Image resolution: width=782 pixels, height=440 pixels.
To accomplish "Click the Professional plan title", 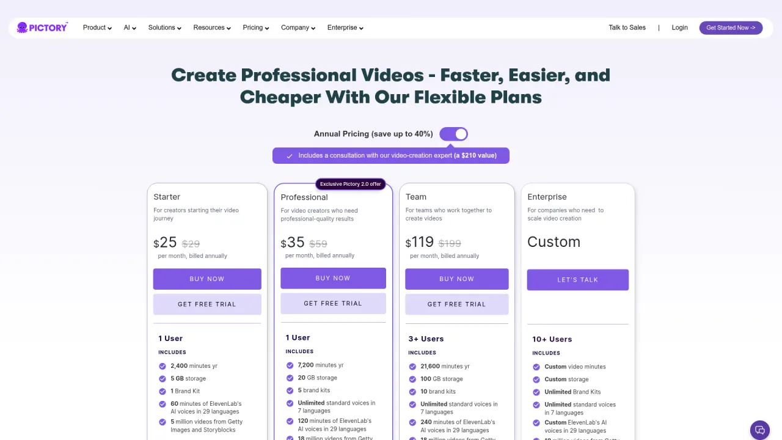I will pos(304,197).
